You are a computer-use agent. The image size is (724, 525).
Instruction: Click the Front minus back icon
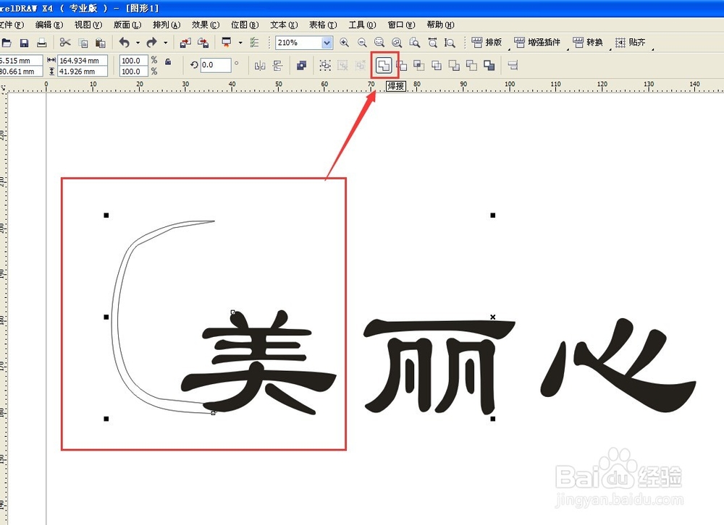pos(454,66)
